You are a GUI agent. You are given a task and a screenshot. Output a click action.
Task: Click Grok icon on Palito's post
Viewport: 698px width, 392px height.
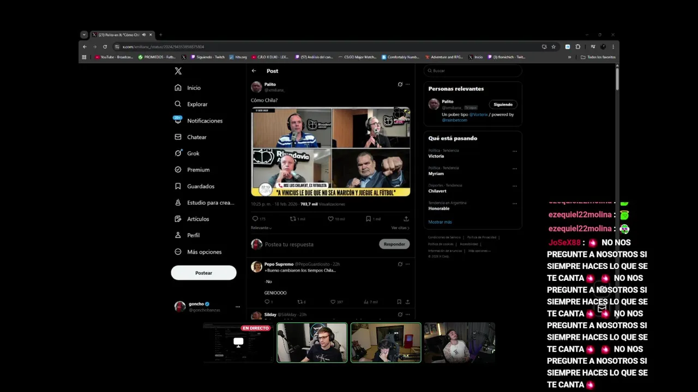click(x=400, y=84)
